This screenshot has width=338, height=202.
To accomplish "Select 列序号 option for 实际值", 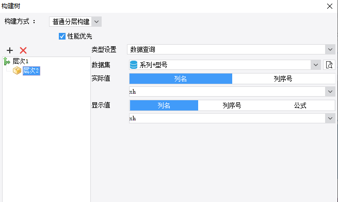I will pyautogui.click(x=283, y=79).
